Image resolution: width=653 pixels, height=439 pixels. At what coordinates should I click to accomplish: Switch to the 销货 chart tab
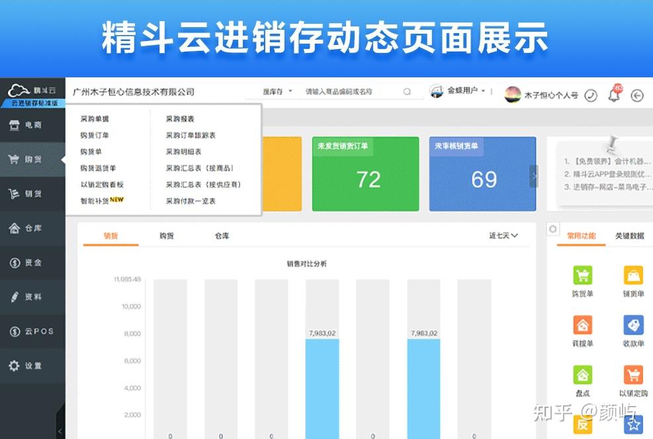point(110,236)
